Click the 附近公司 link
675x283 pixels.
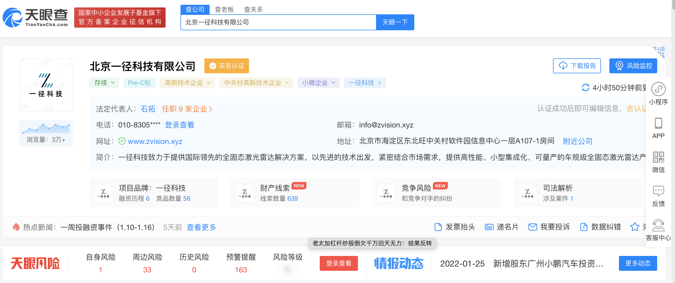tap(578, 141)
